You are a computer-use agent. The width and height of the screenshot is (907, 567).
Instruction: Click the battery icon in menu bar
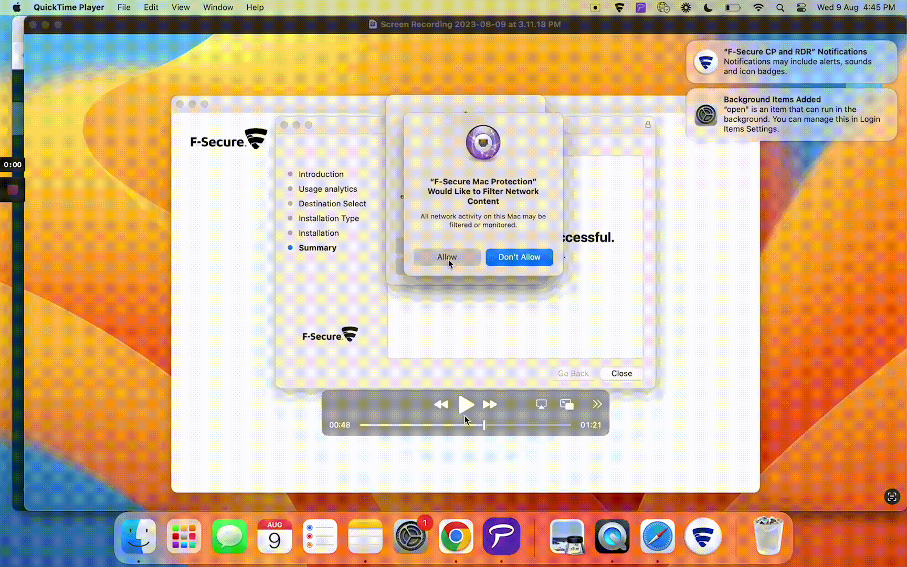tap(733, 7)
